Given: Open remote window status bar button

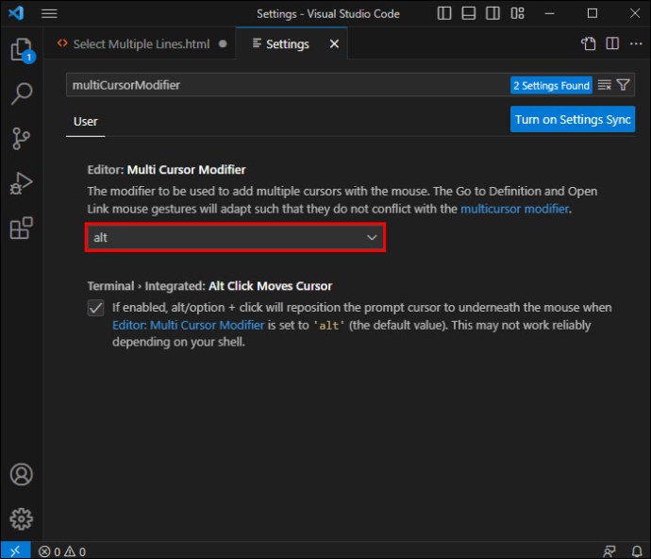Looking at the screenshot, I should (x=15, y=551).
